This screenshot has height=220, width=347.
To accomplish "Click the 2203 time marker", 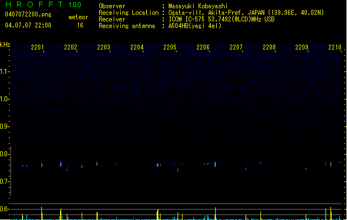I will point(104,47).
